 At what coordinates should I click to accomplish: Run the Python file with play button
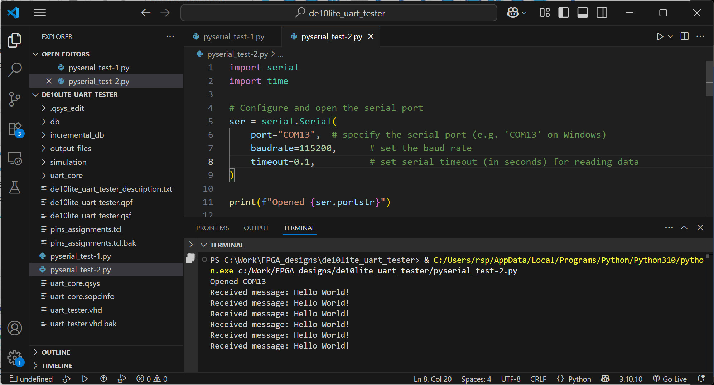pyautogui.click(x=660, y=36)
